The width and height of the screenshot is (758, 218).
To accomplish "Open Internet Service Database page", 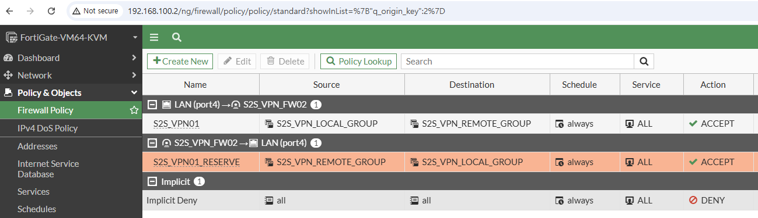I will 48,169.
